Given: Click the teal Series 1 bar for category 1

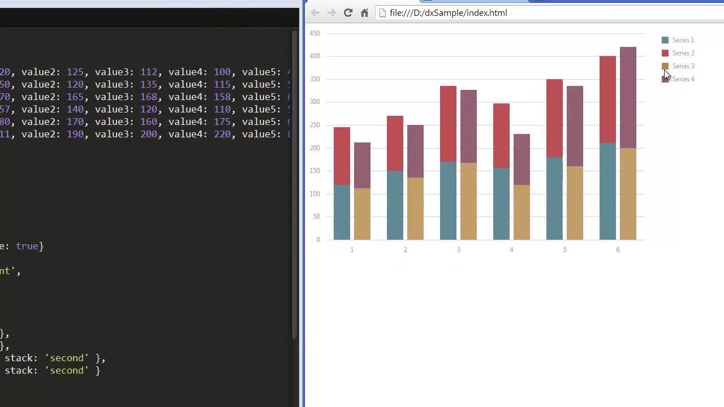Looking at the screenshot, I should 342,212.
